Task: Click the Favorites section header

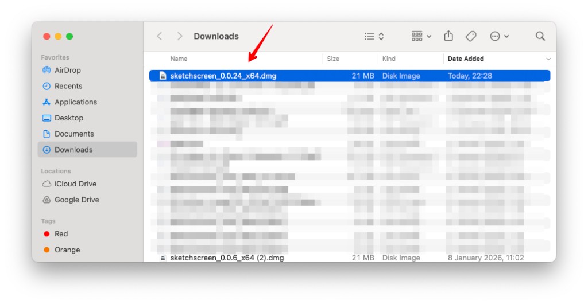Action: 55,57
